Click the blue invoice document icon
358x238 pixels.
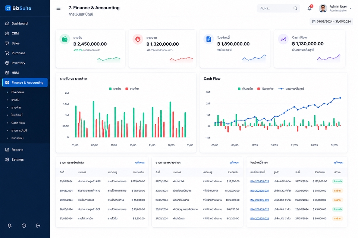[208, 39]
